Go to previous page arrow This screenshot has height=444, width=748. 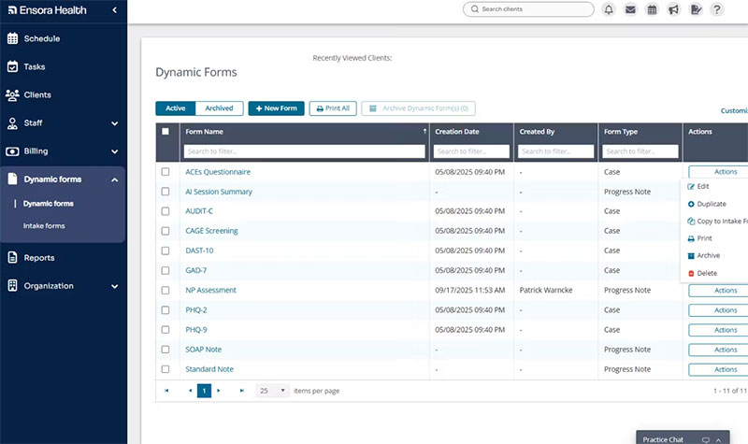[190, 391]
